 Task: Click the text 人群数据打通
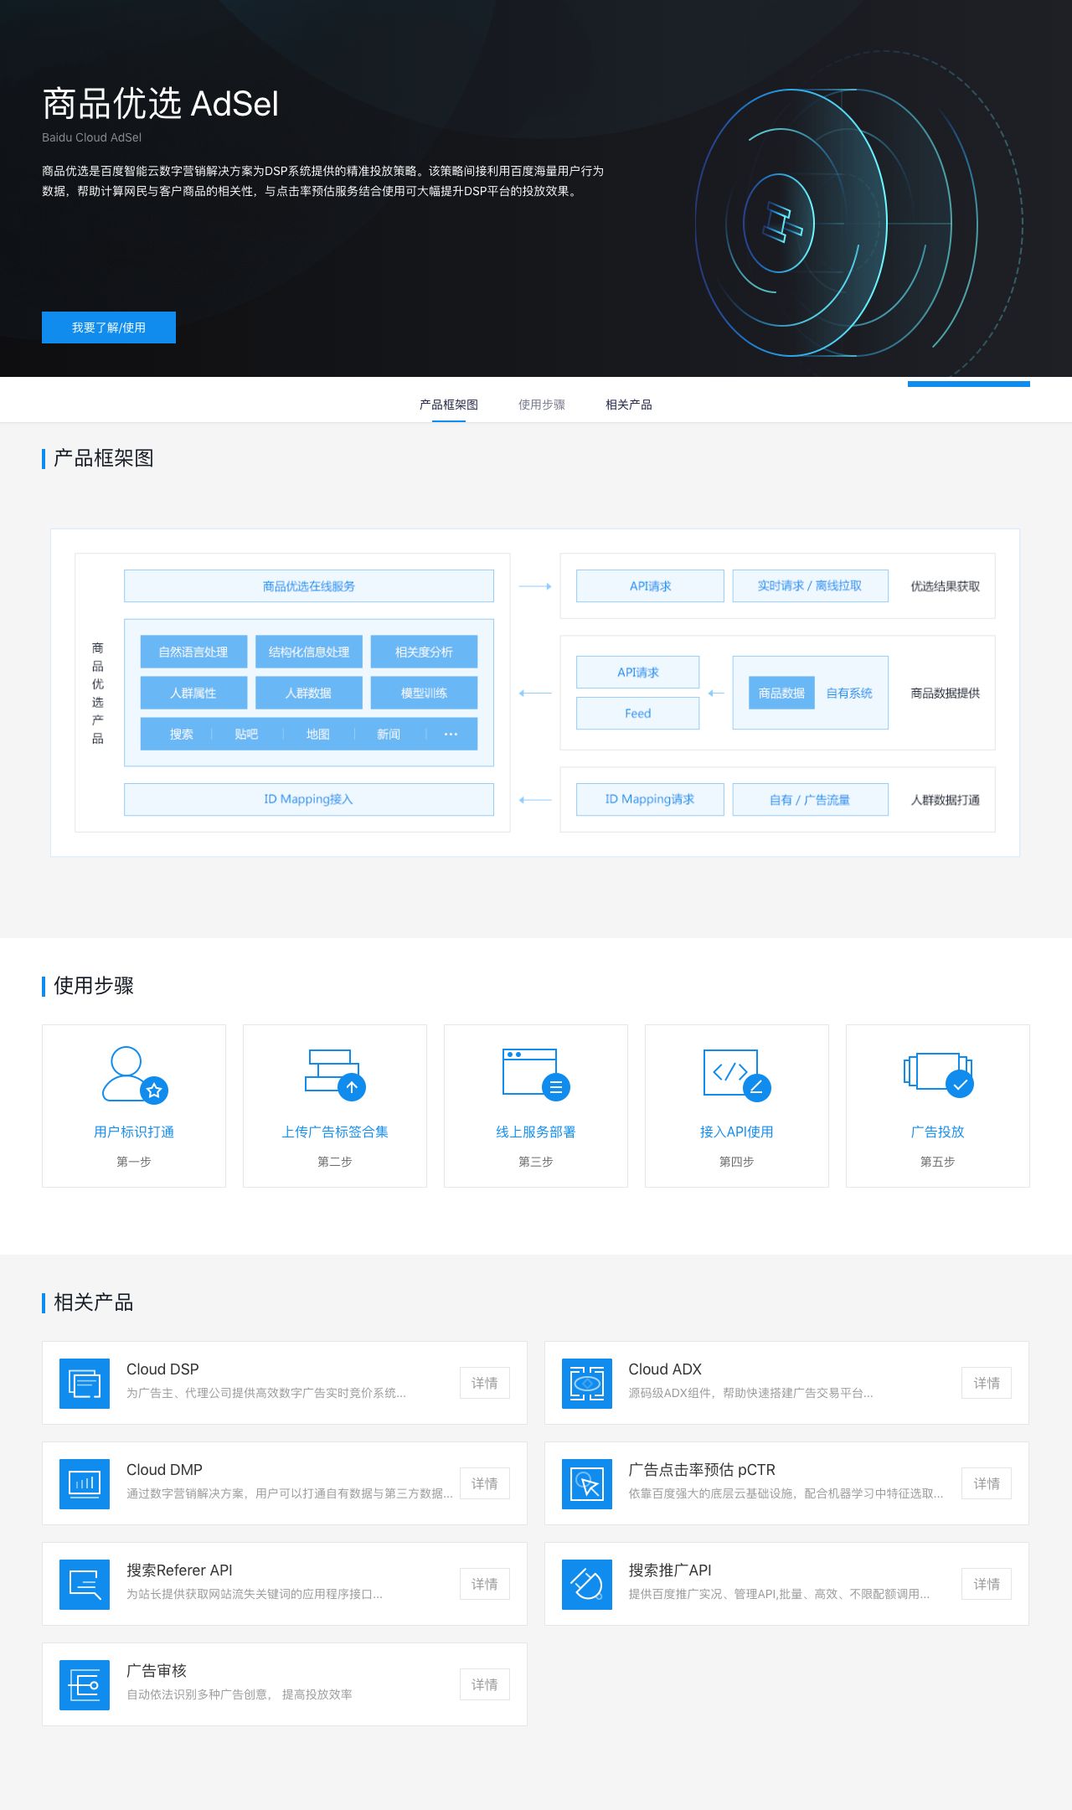946,800
